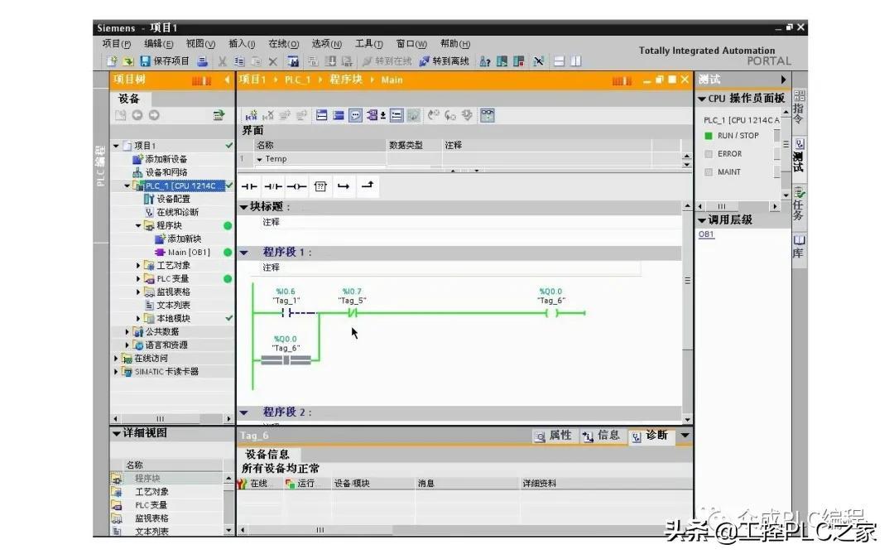Collapse the PLC_1 [CPU 1214C] node
Image resolution: width=894 pixels, height=559 pixels.
(127, 186)
